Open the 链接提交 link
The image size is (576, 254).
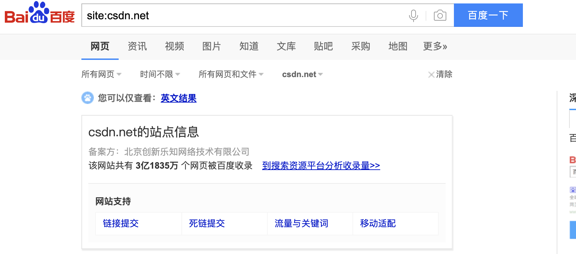[x=121, y=223]
